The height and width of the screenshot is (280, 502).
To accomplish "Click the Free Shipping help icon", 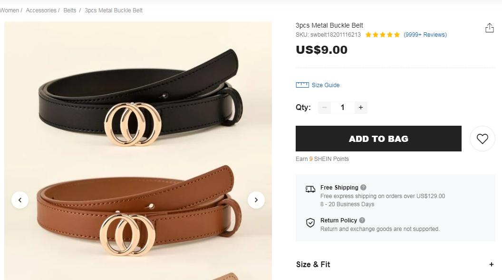I will [x=364, y=188].
